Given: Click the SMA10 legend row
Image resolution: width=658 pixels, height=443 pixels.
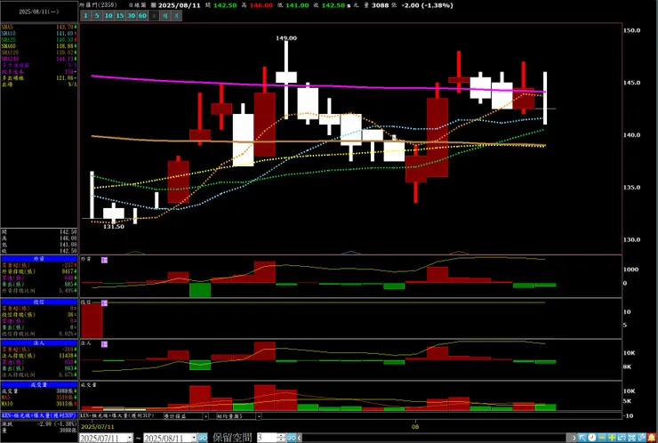Looking at the screenshot, I should (39, 33).
